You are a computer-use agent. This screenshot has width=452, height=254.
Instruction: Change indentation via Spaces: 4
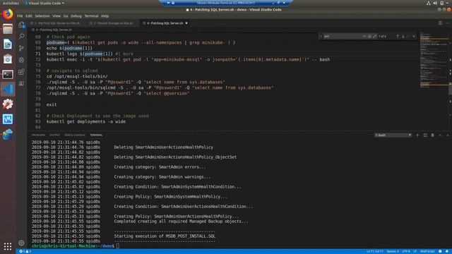[x=393, y=251]
